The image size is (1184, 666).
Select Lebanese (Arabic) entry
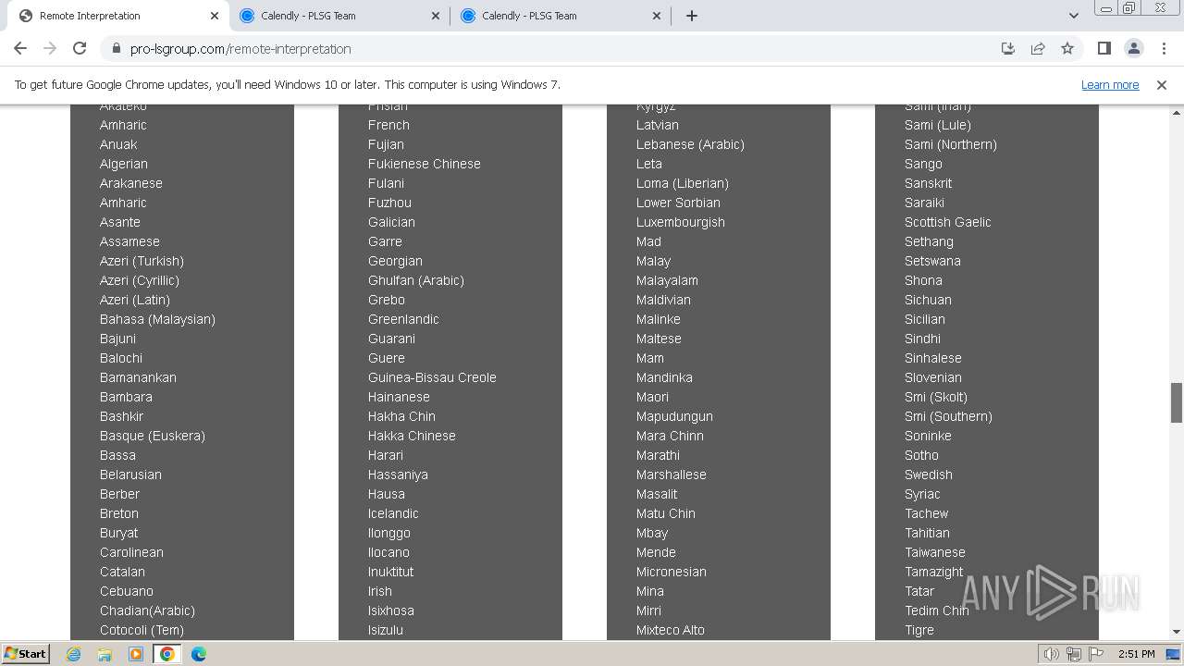point(690,144)
